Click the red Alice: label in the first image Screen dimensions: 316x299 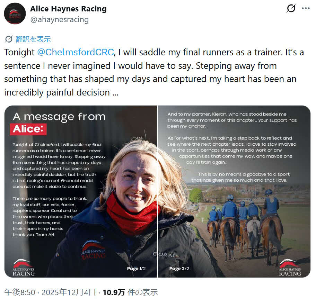pyautogui.click(x=28, y=129)
